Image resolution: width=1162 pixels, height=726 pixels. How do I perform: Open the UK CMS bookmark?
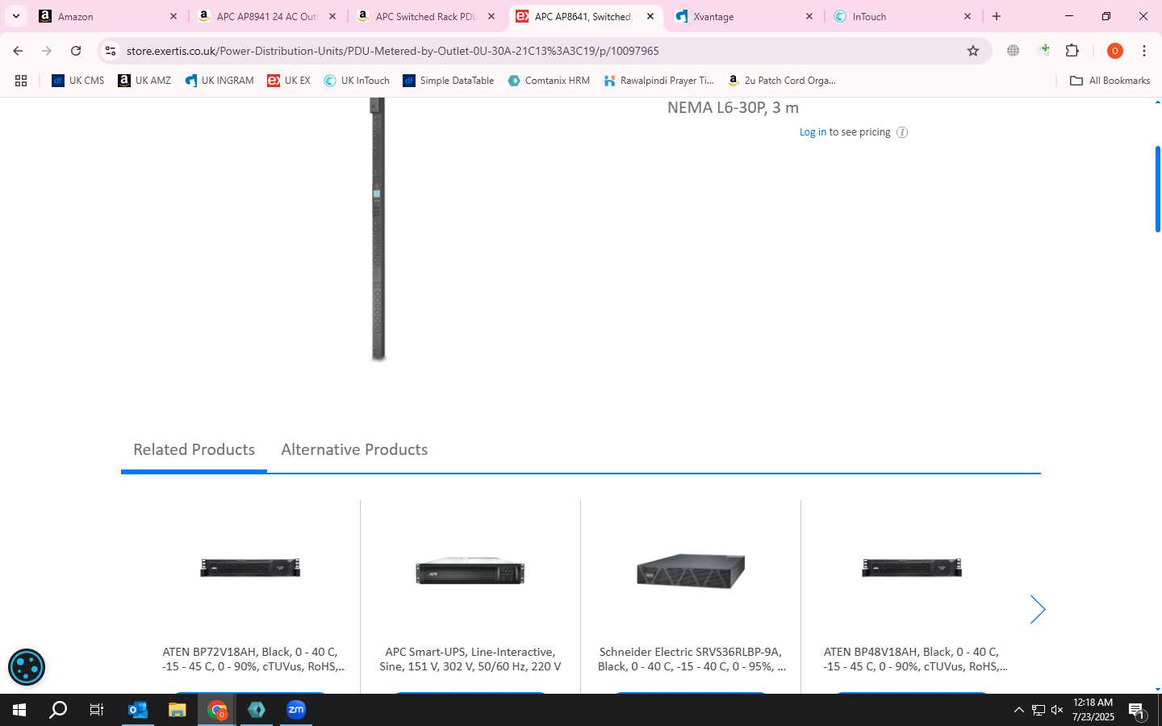tap(78, 81)
